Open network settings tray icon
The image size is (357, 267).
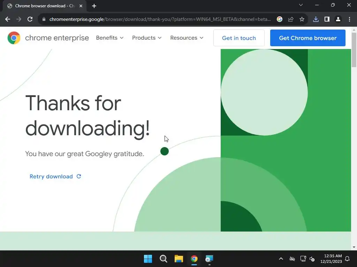pos(303,259)
